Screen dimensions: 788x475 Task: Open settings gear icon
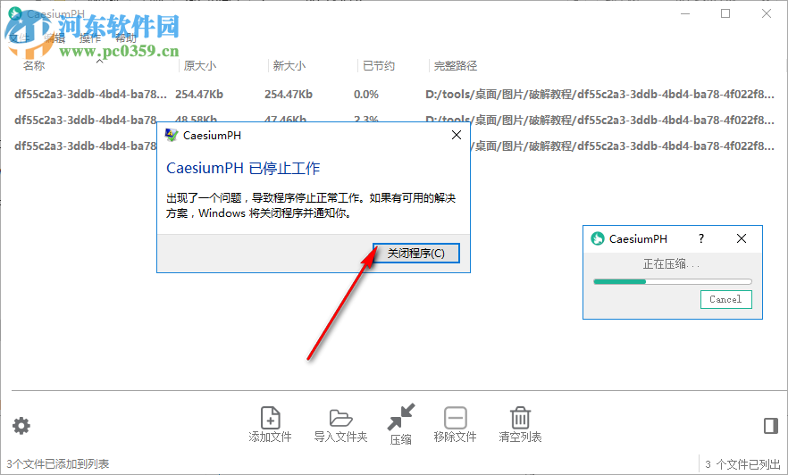21,426
